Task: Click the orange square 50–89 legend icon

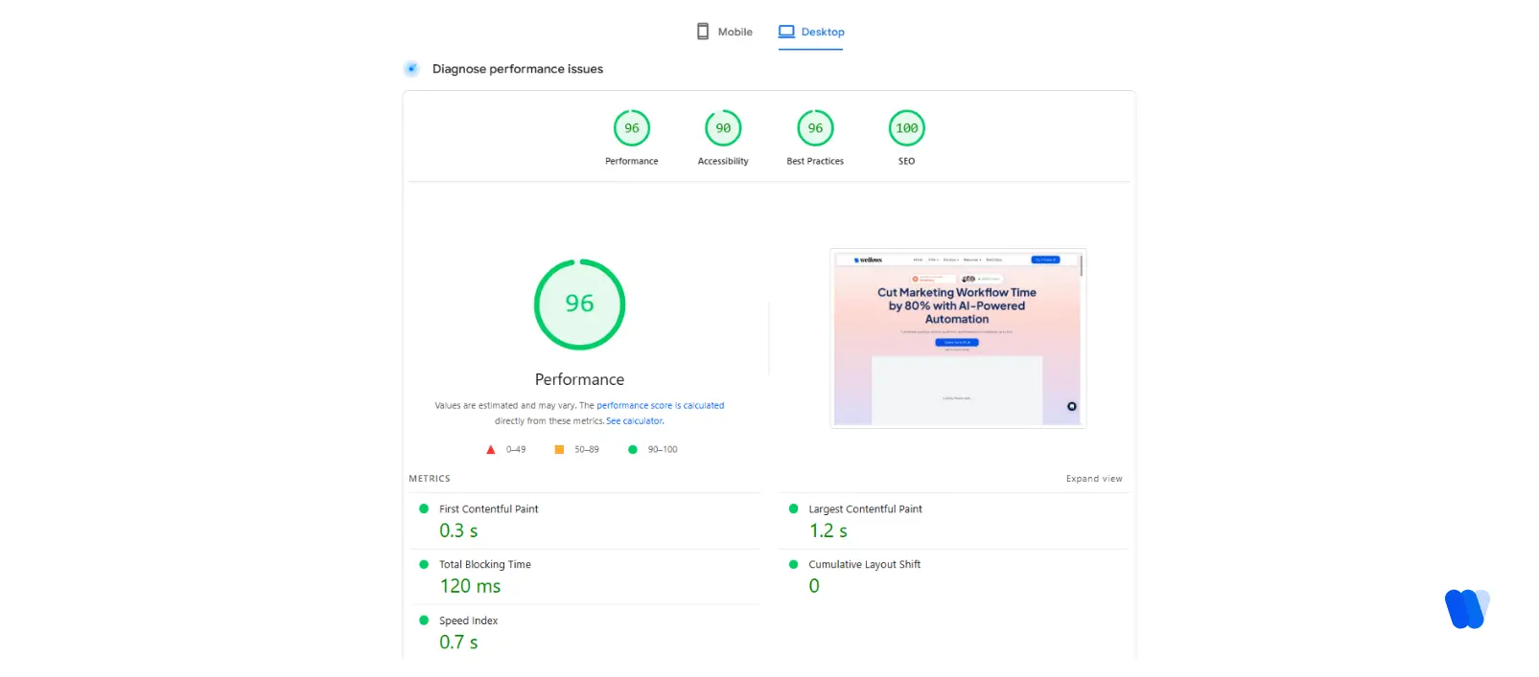Action: pos(559,449)
